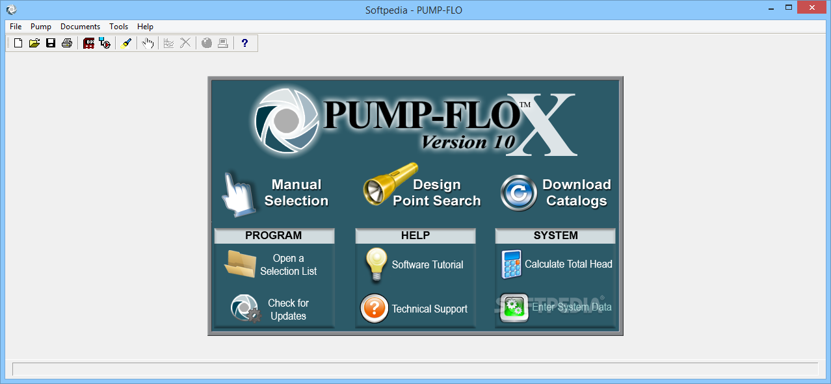Click the hand manual selection toolbar icon
Viewport: 831px width, 384px height.
(x=148, y=44)
